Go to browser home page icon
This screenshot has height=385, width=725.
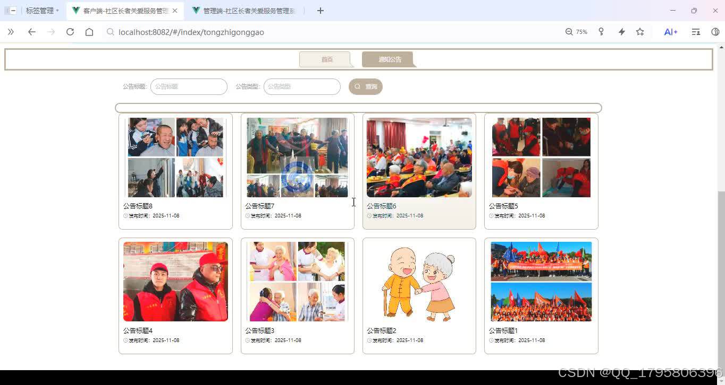click(89, 32)
